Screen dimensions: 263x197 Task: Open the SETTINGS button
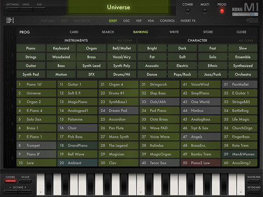tap(13, 9)
